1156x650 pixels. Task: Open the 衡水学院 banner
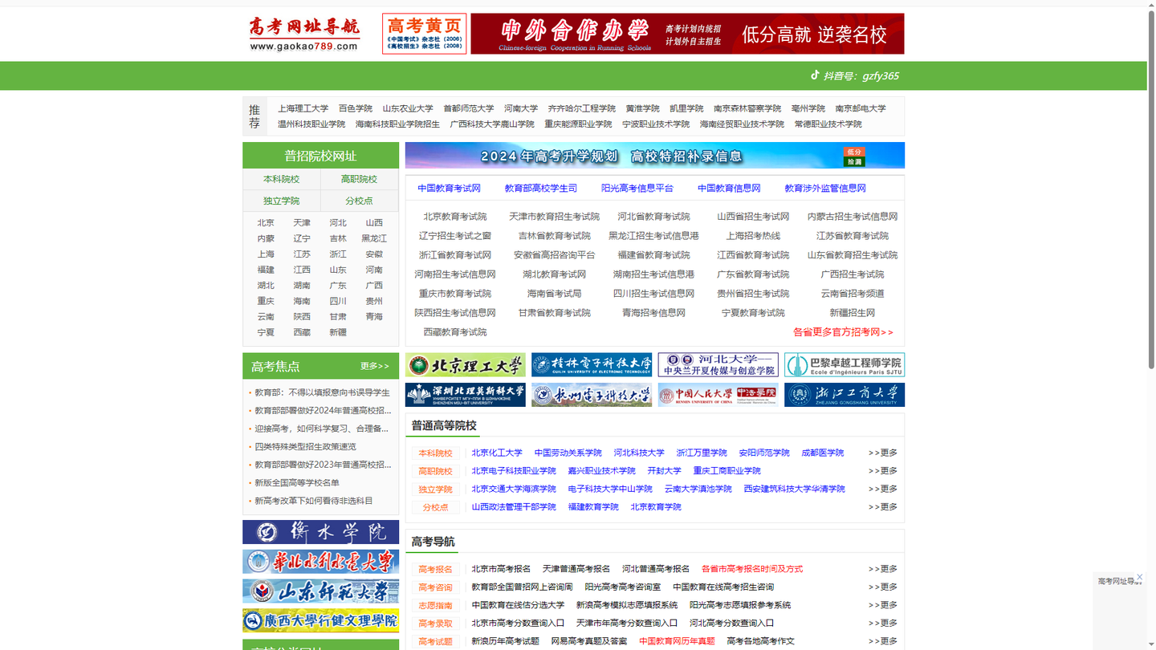320,532
